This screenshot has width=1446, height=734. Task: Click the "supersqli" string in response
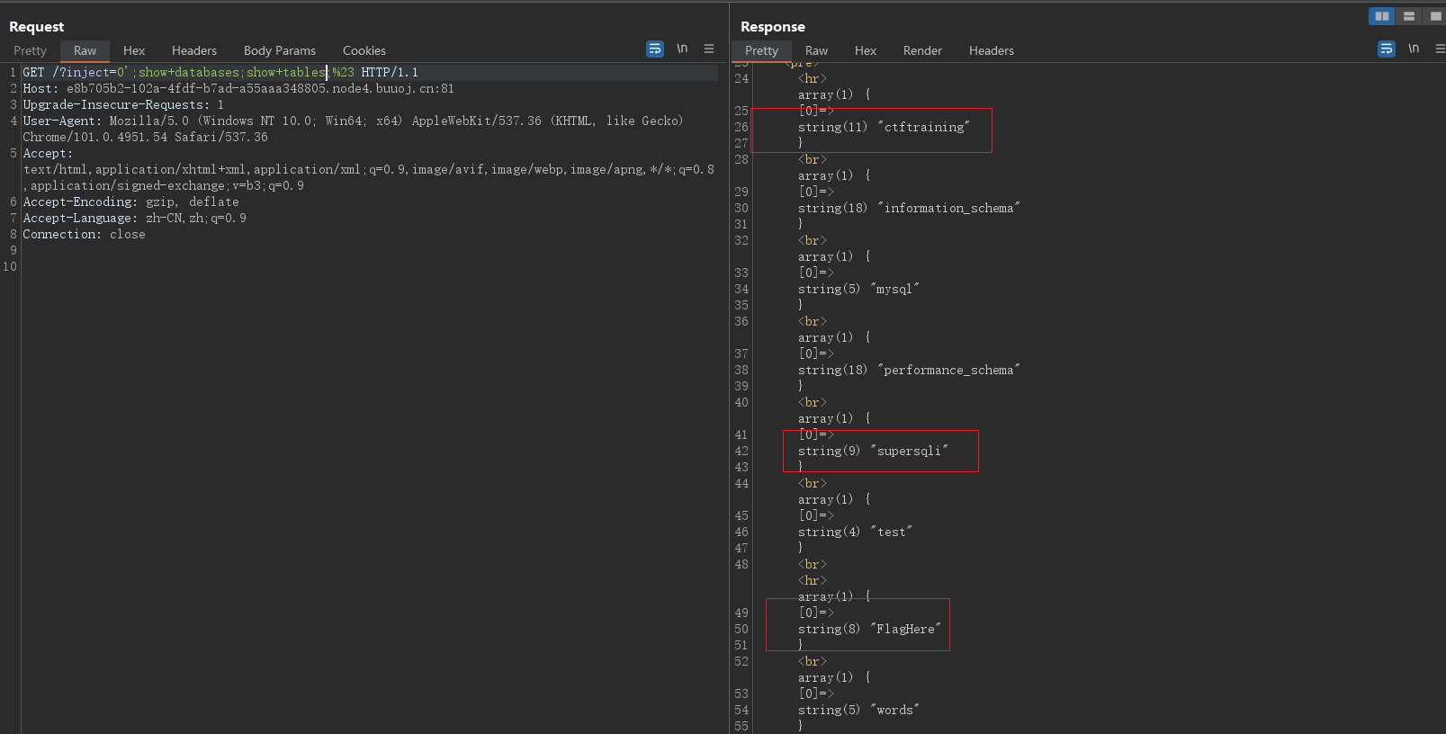910,451
